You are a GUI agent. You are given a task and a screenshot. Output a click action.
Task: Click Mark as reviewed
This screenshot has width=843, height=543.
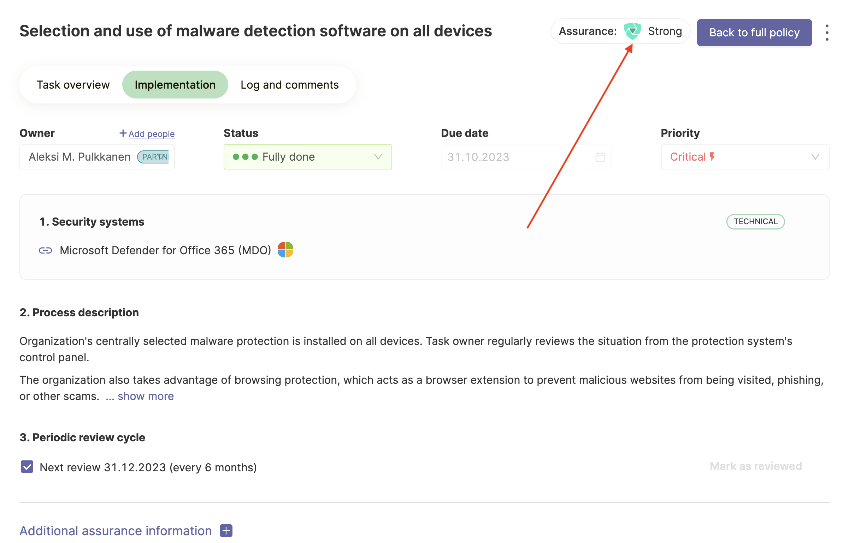(x=755, y=466)
